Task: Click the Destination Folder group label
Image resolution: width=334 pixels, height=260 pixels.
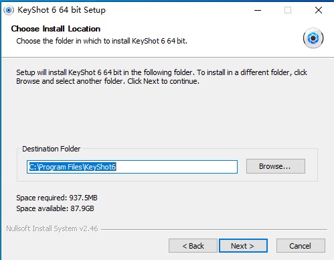Action: coord(52,149)
